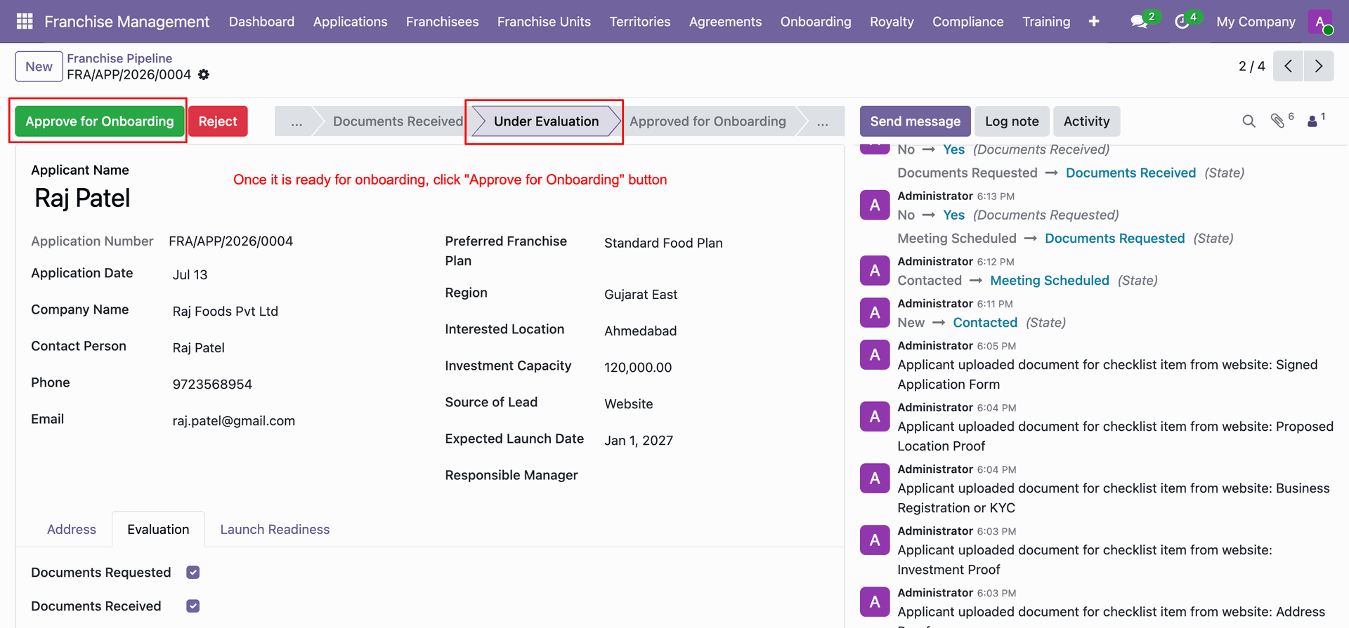Screen dimensions: 1349x628
Task: Select Documents Received stage
Action: pyautogui.click(x=398, y=121)
